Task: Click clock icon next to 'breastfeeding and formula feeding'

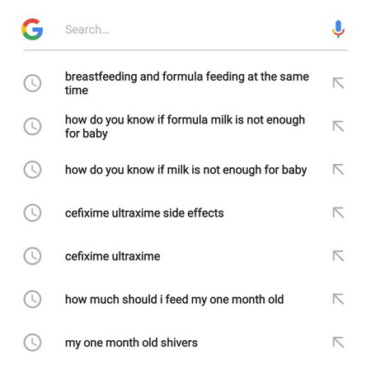Action: tap(32, 83)
